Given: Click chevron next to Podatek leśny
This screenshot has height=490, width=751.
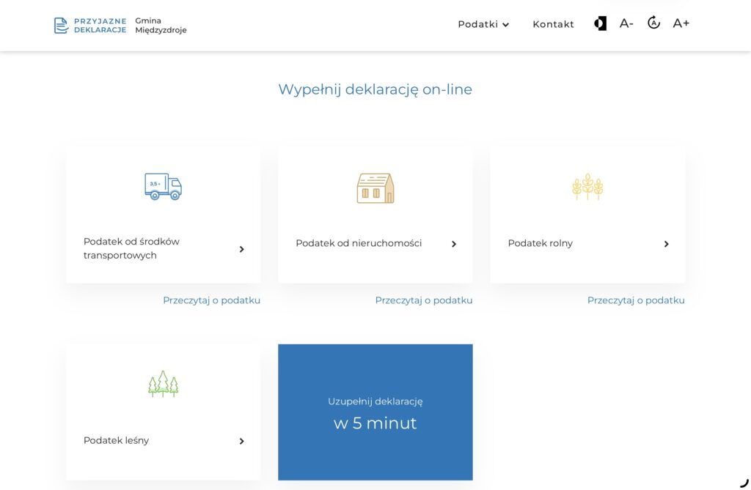Looking at the screenshot, I should pos(242,441).
